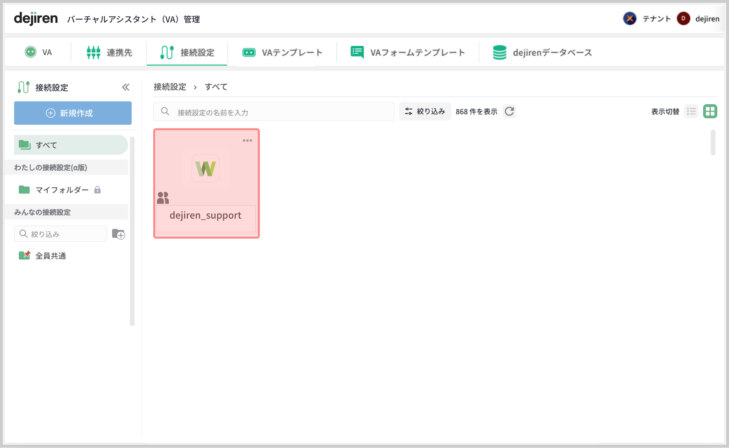Click the dejiren logo
Image resolution: width=729 pixels, height=448 pixels.
(36, 18)
